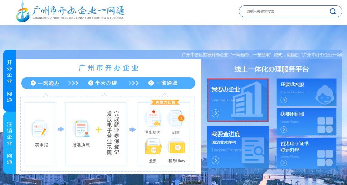This screenshot has width=347, height=185.
Task: Open 我要用证照 Learn More
Action: pyautogui.click(x=284, y=129)
